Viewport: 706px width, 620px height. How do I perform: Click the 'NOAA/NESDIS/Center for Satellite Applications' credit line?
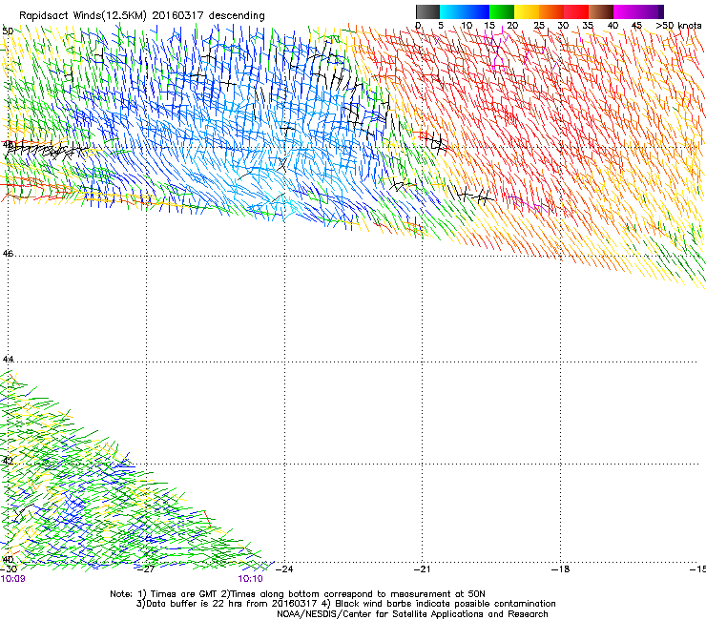[x=412, y=614]
